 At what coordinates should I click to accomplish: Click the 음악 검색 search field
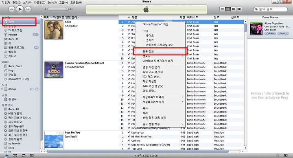(270, 9)
